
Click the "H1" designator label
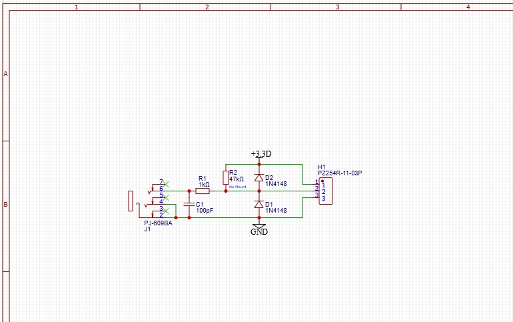pos(322,167)
